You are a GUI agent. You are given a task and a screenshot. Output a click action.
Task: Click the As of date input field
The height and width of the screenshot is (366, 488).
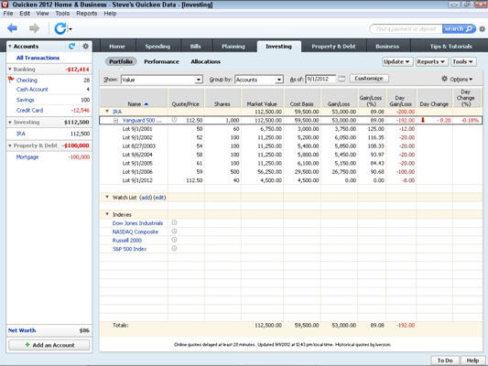click(320, 79)
